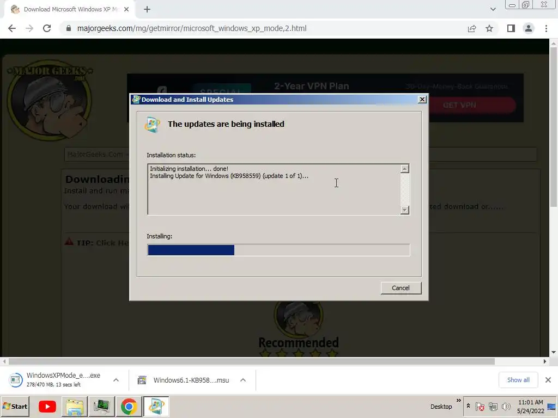This screenshot has width=558, height=418.
Task: Open the Start menu
Action: (x=15, y=406)
